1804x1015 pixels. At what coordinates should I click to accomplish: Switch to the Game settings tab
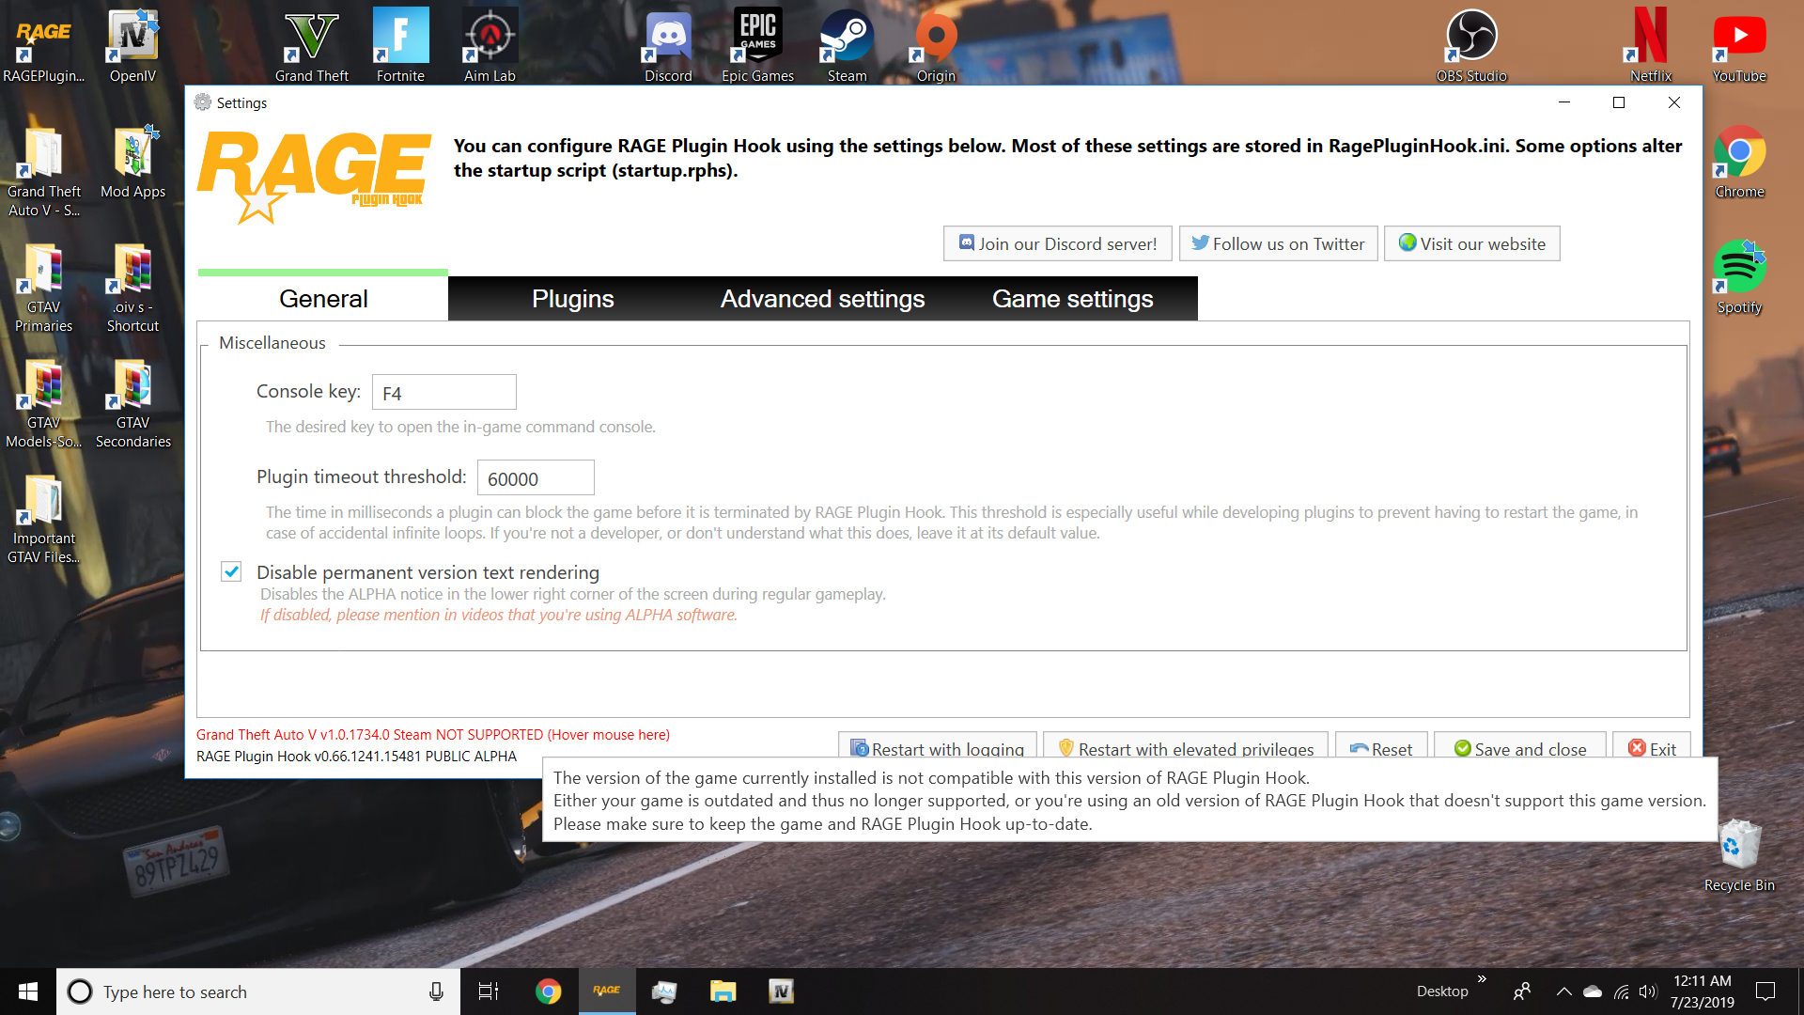coord(1072,299)
